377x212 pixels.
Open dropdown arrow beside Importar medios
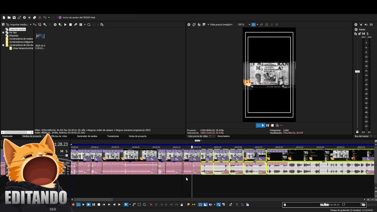point(31,25)
